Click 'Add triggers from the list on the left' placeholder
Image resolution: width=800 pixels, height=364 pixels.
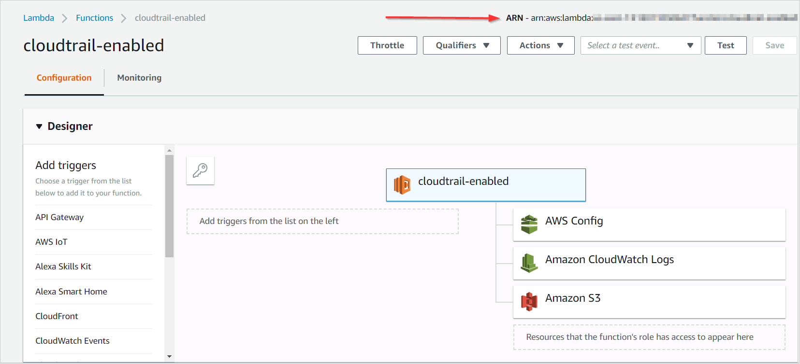point(322,221)
